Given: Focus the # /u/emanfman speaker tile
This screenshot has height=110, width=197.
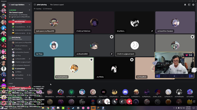Looking at the screenshot, I should point(74,68).
